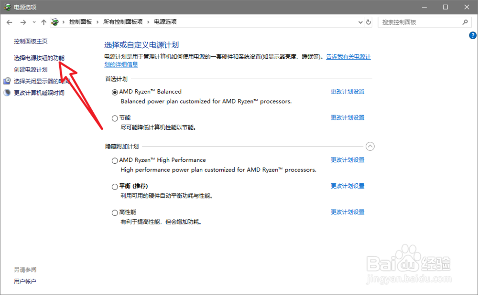Open 告诉我有关电源计划的详细信息 link
The width and height of the screenshot is (478, 295).
(x=348, y=57)
